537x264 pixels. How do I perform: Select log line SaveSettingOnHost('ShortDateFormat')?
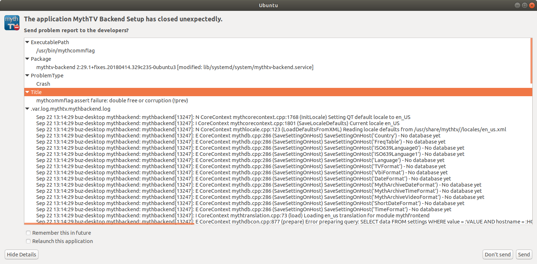(x=250, y=203)
